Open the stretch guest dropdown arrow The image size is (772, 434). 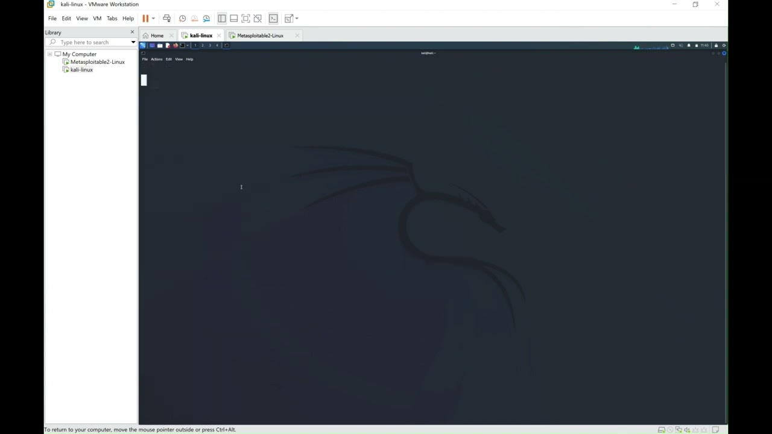[297, 19]
